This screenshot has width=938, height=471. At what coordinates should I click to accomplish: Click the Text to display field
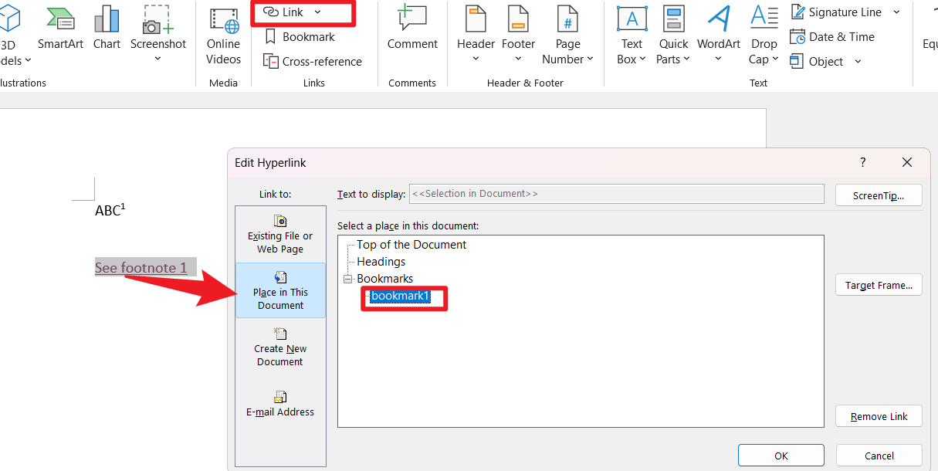616,194
